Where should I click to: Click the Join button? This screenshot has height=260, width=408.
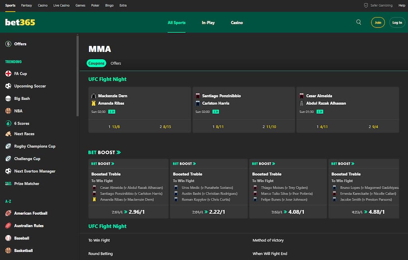[378, 23]
